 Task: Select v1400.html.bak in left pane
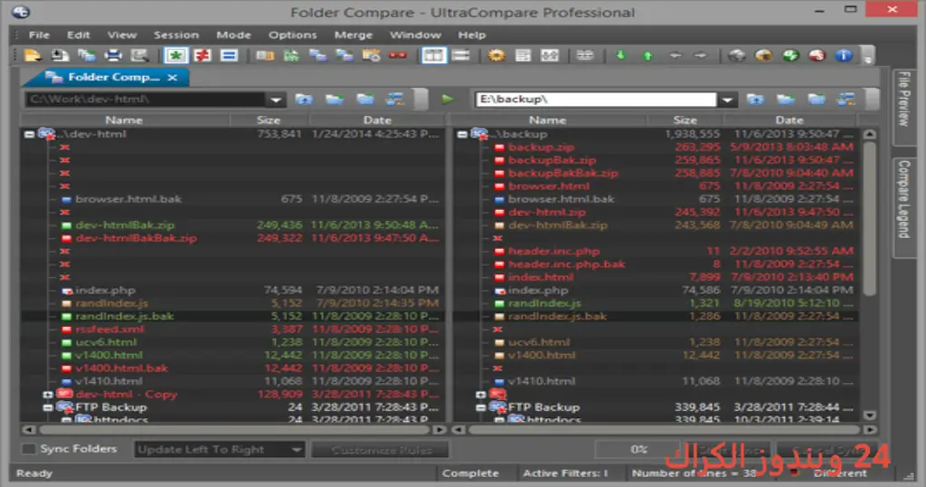(122, 368)
